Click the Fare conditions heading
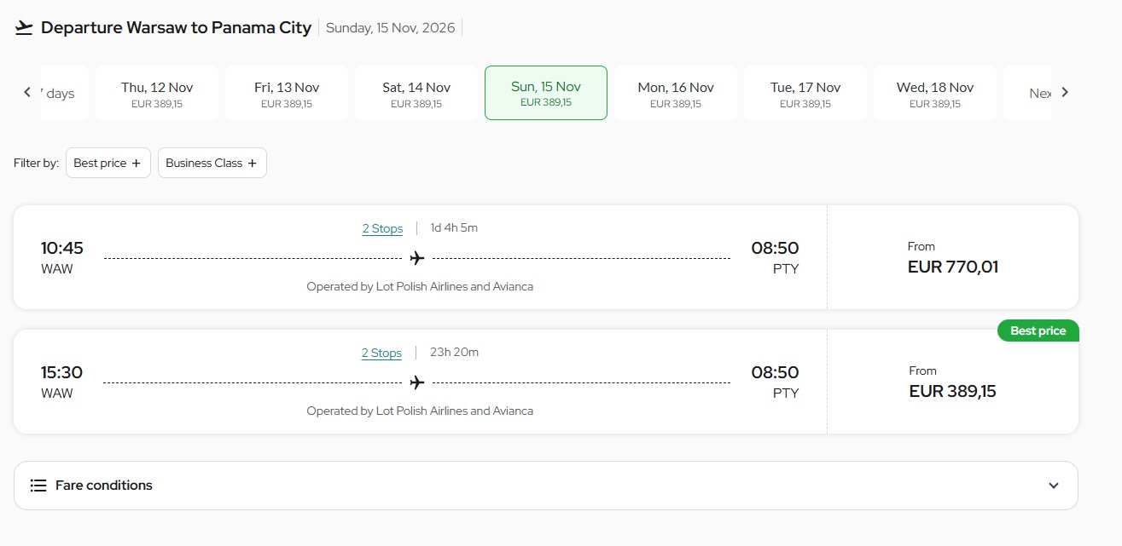The height and width of the screenshot is (546, 1122). (104, 486)
